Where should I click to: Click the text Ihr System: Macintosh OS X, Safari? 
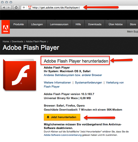click(x=67, y=71)
